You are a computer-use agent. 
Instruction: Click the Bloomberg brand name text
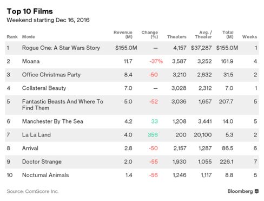[x=240, y=191]
